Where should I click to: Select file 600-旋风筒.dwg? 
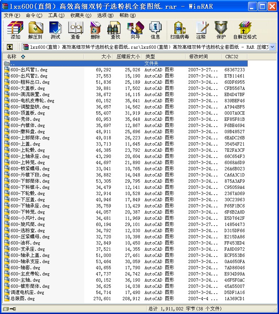(28, 224)
